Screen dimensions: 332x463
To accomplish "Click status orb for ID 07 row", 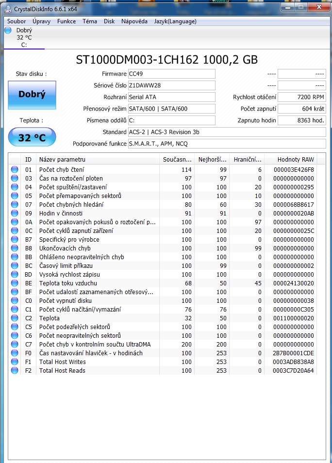I will click(x=15, y=204).
